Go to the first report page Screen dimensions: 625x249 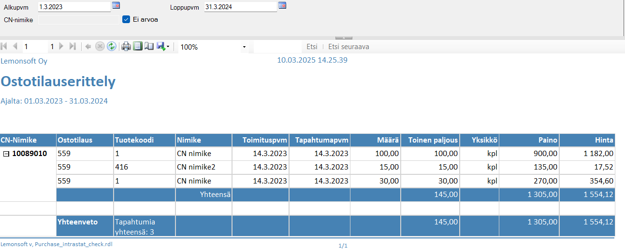point(4,47)
